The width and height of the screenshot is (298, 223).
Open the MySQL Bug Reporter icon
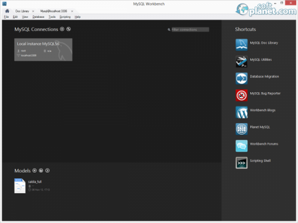[241, 95]
